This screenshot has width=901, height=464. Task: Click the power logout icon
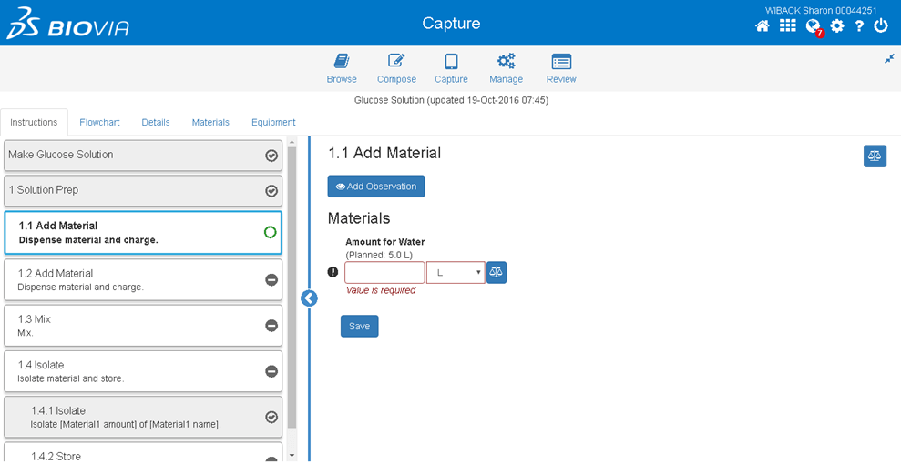[x=881, y=26]
